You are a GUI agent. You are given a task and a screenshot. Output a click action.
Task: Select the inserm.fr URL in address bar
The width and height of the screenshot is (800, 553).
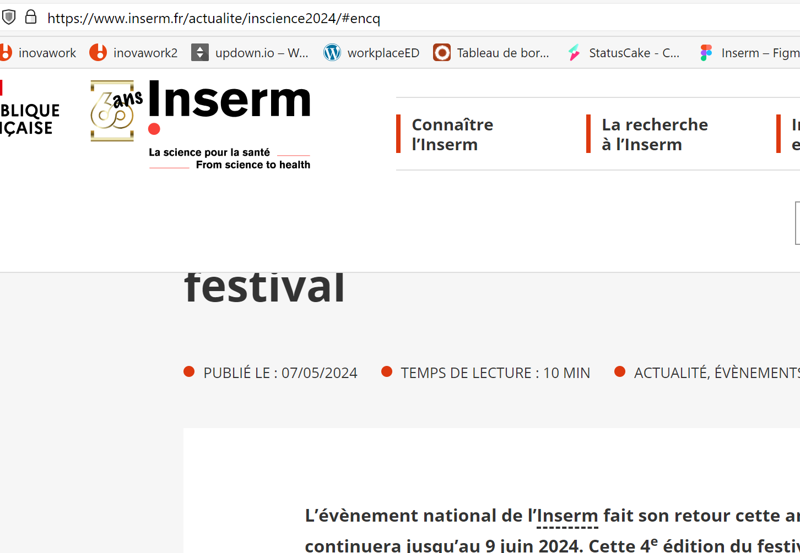click(214, 19)
